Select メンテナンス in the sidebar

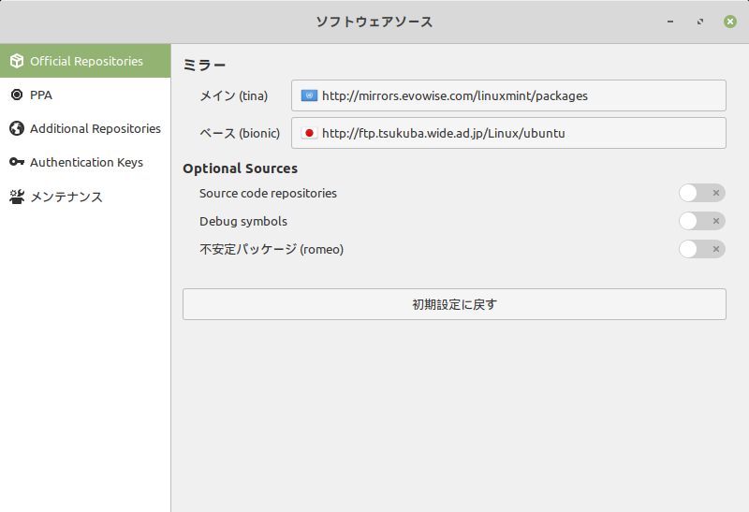tap(66, 197)
